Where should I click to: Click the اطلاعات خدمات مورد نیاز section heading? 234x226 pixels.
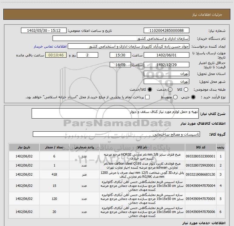pyautogui.click(x=204, y=223)
